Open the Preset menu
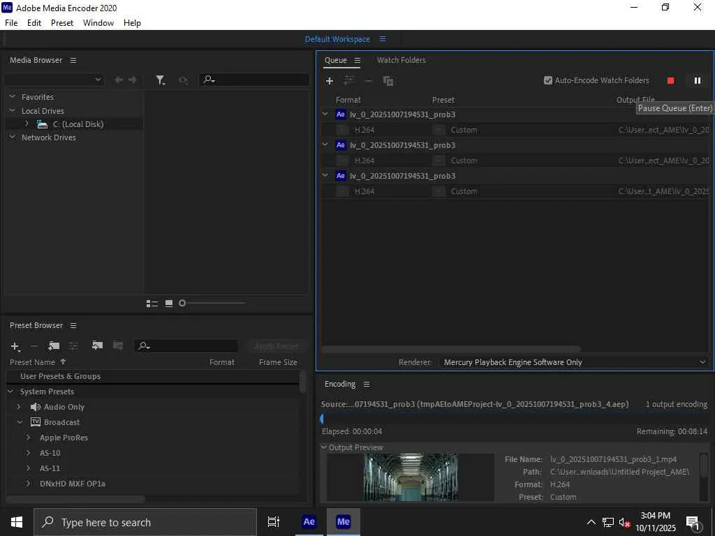715x536 pixels. (62, 23)
